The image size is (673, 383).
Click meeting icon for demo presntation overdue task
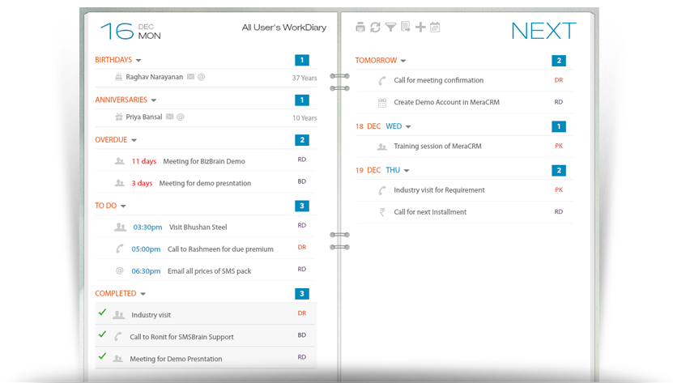pos(120,183)
